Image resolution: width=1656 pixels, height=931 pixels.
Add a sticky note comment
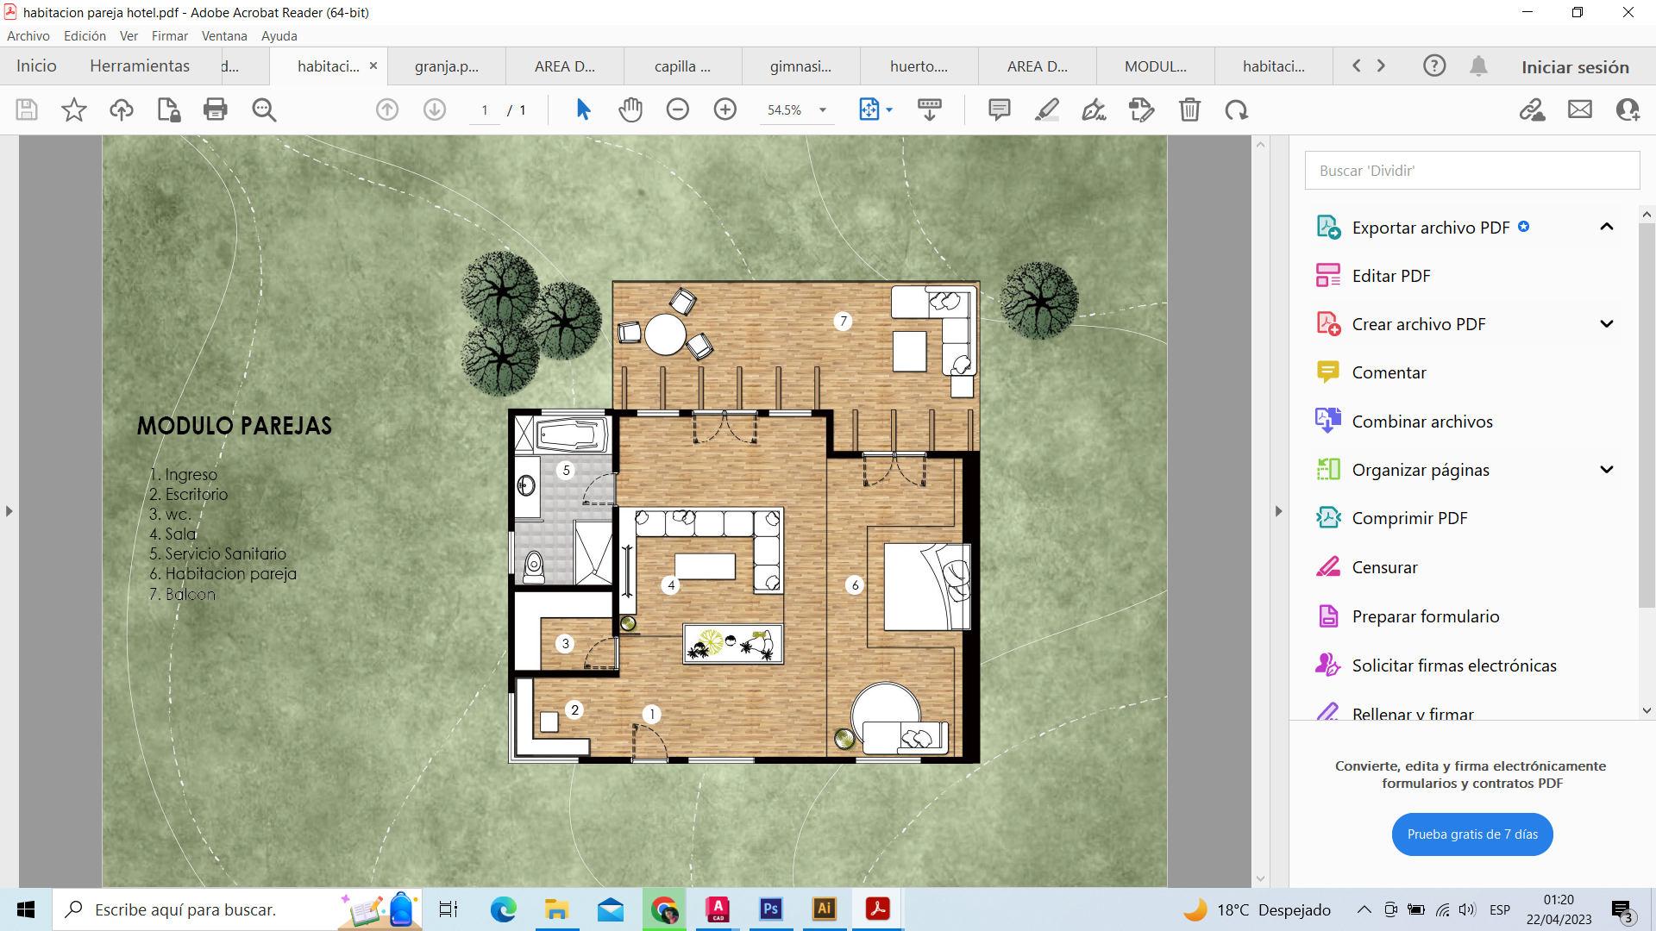coord(999,109)
